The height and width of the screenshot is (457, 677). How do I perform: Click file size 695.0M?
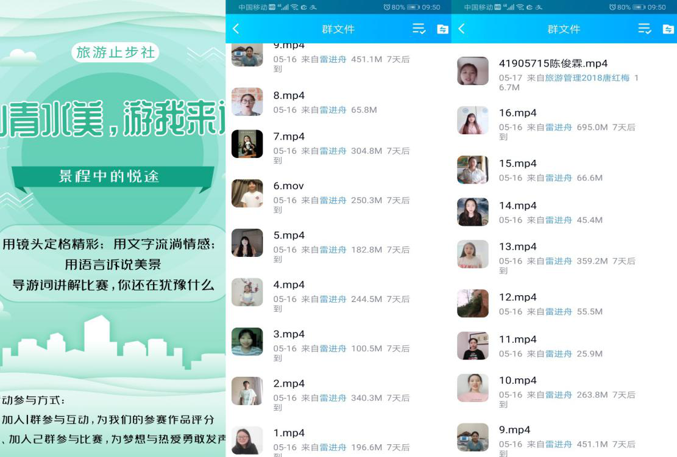pyautogui.click(x=592, y=127)
